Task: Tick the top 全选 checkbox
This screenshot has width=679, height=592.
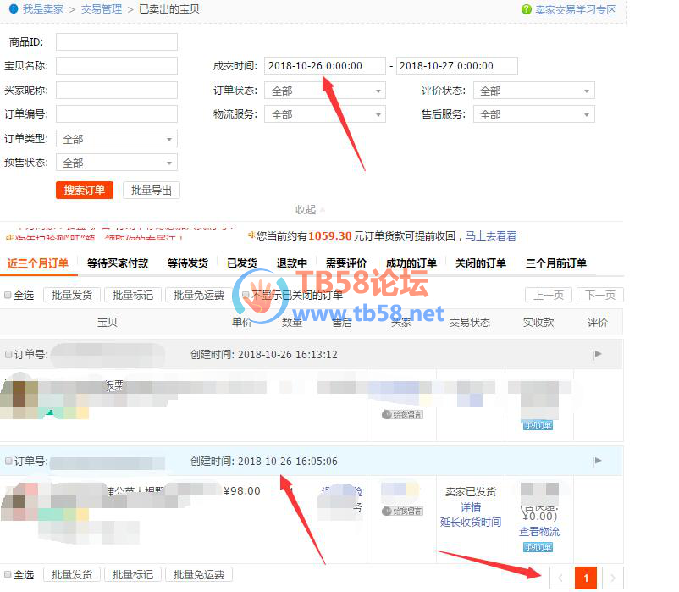Action: (x=8, y=296)
